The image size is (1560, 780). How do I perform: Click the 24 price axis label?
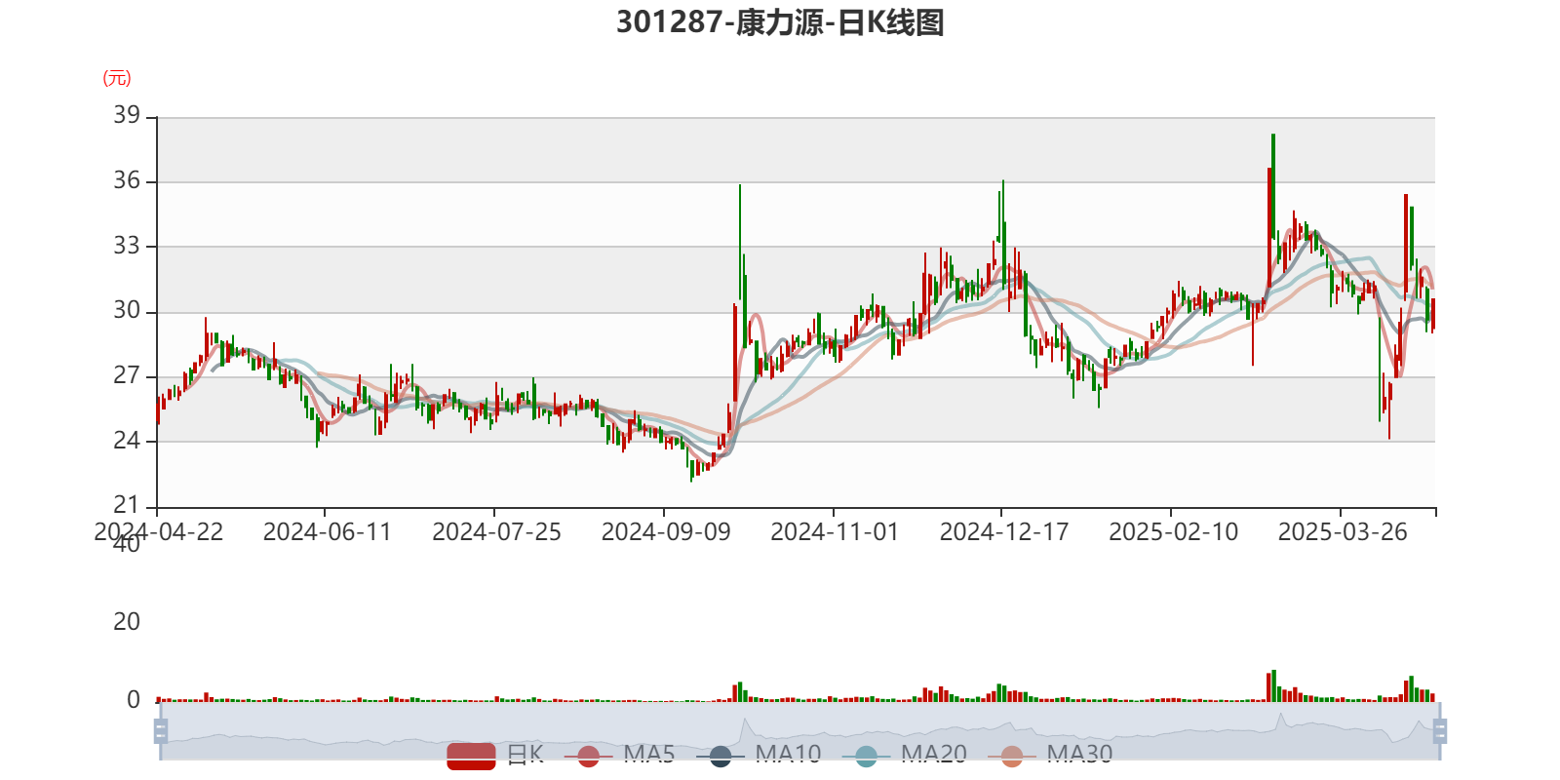[127, 441]
